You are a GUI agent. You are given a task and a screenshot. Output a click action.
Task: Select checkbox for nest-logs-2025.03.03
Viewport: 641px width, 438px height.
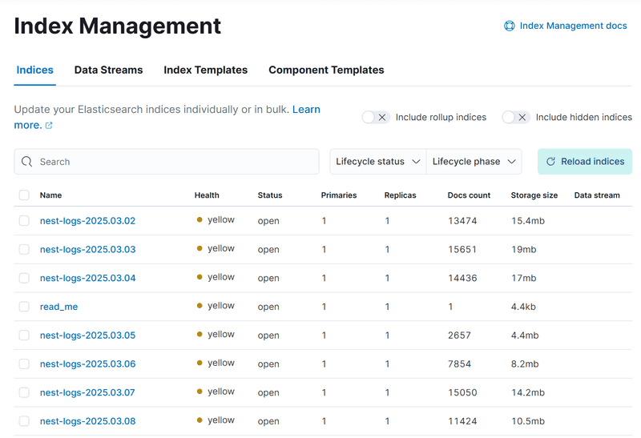pyautogui.click(x=24, y=249)
